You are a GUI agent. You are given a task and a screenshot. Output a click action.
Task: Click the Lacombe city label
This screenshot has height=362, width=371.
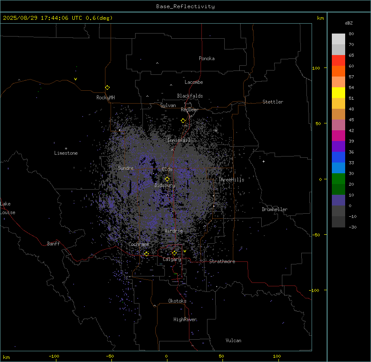pos(194,82)
